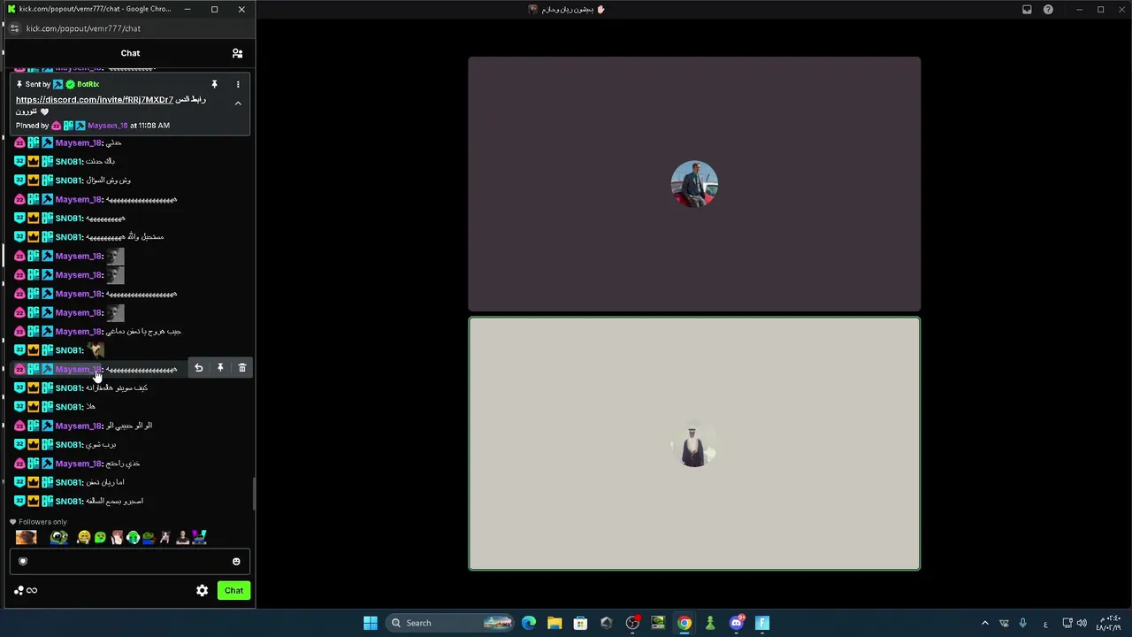This screenshot has width=1132, height=637.
Task: Click SNO81 username above 'Followers only'
Action: pyautogui.click(x=69, y=501)
